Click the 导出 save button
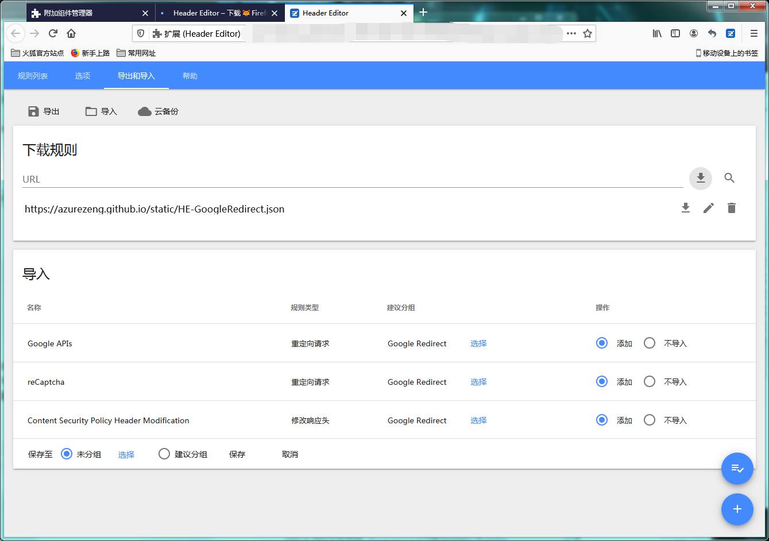The image size is (769, 541). point(44,111)
